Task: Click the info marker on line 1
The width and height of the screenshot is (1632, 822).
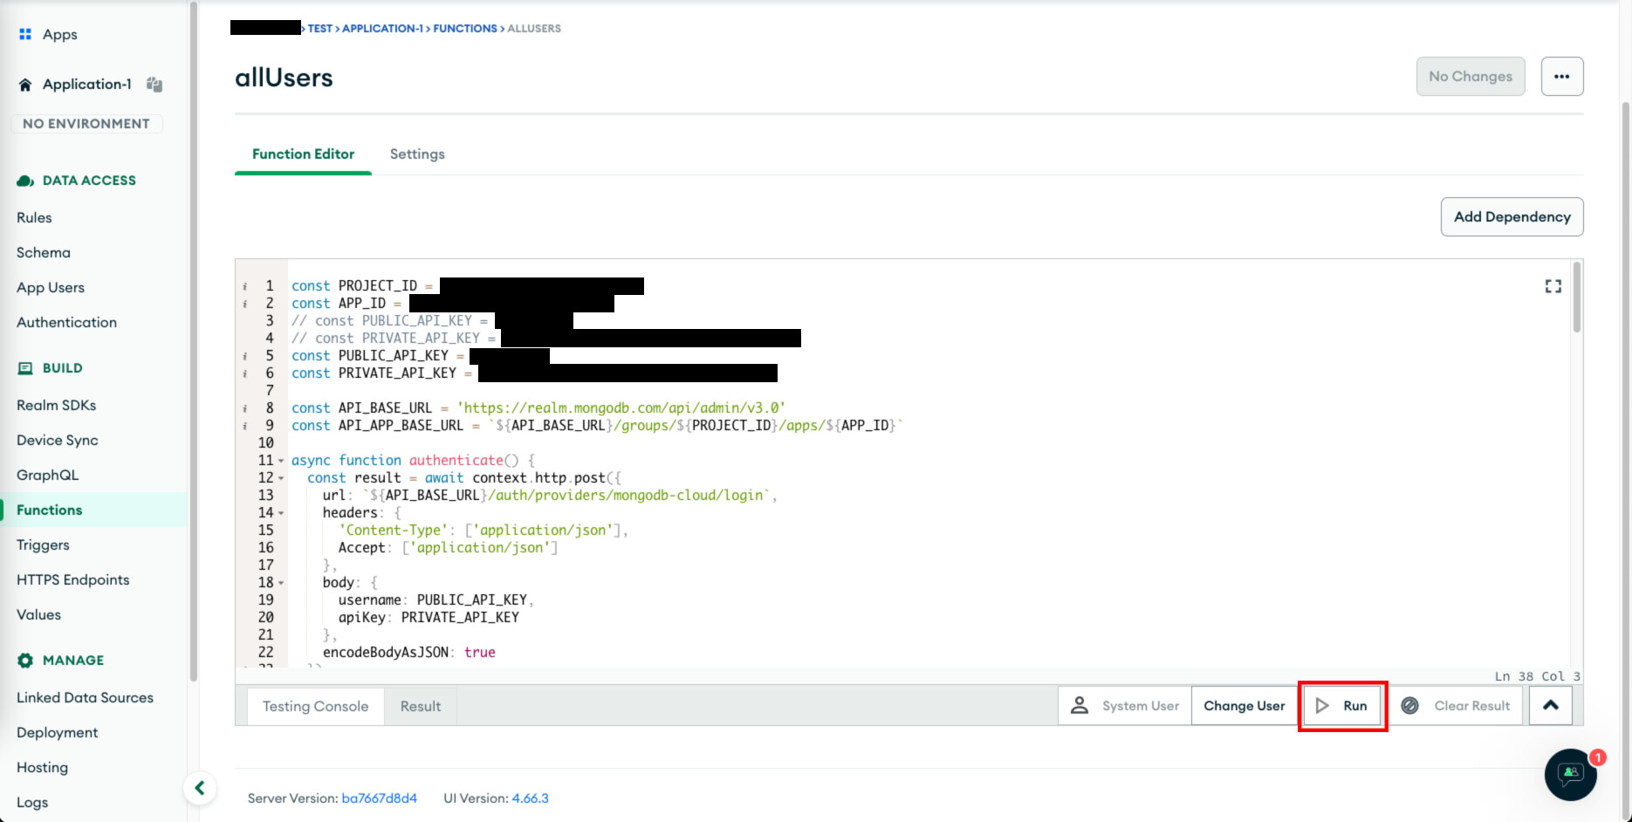Action: click(244, 286)
